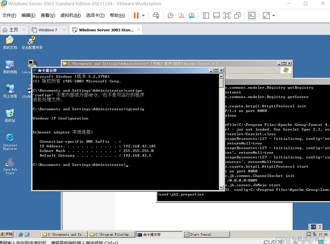Click the VMware pause virtual machine icon
The image size is (330, 244).
click(136, 16)
